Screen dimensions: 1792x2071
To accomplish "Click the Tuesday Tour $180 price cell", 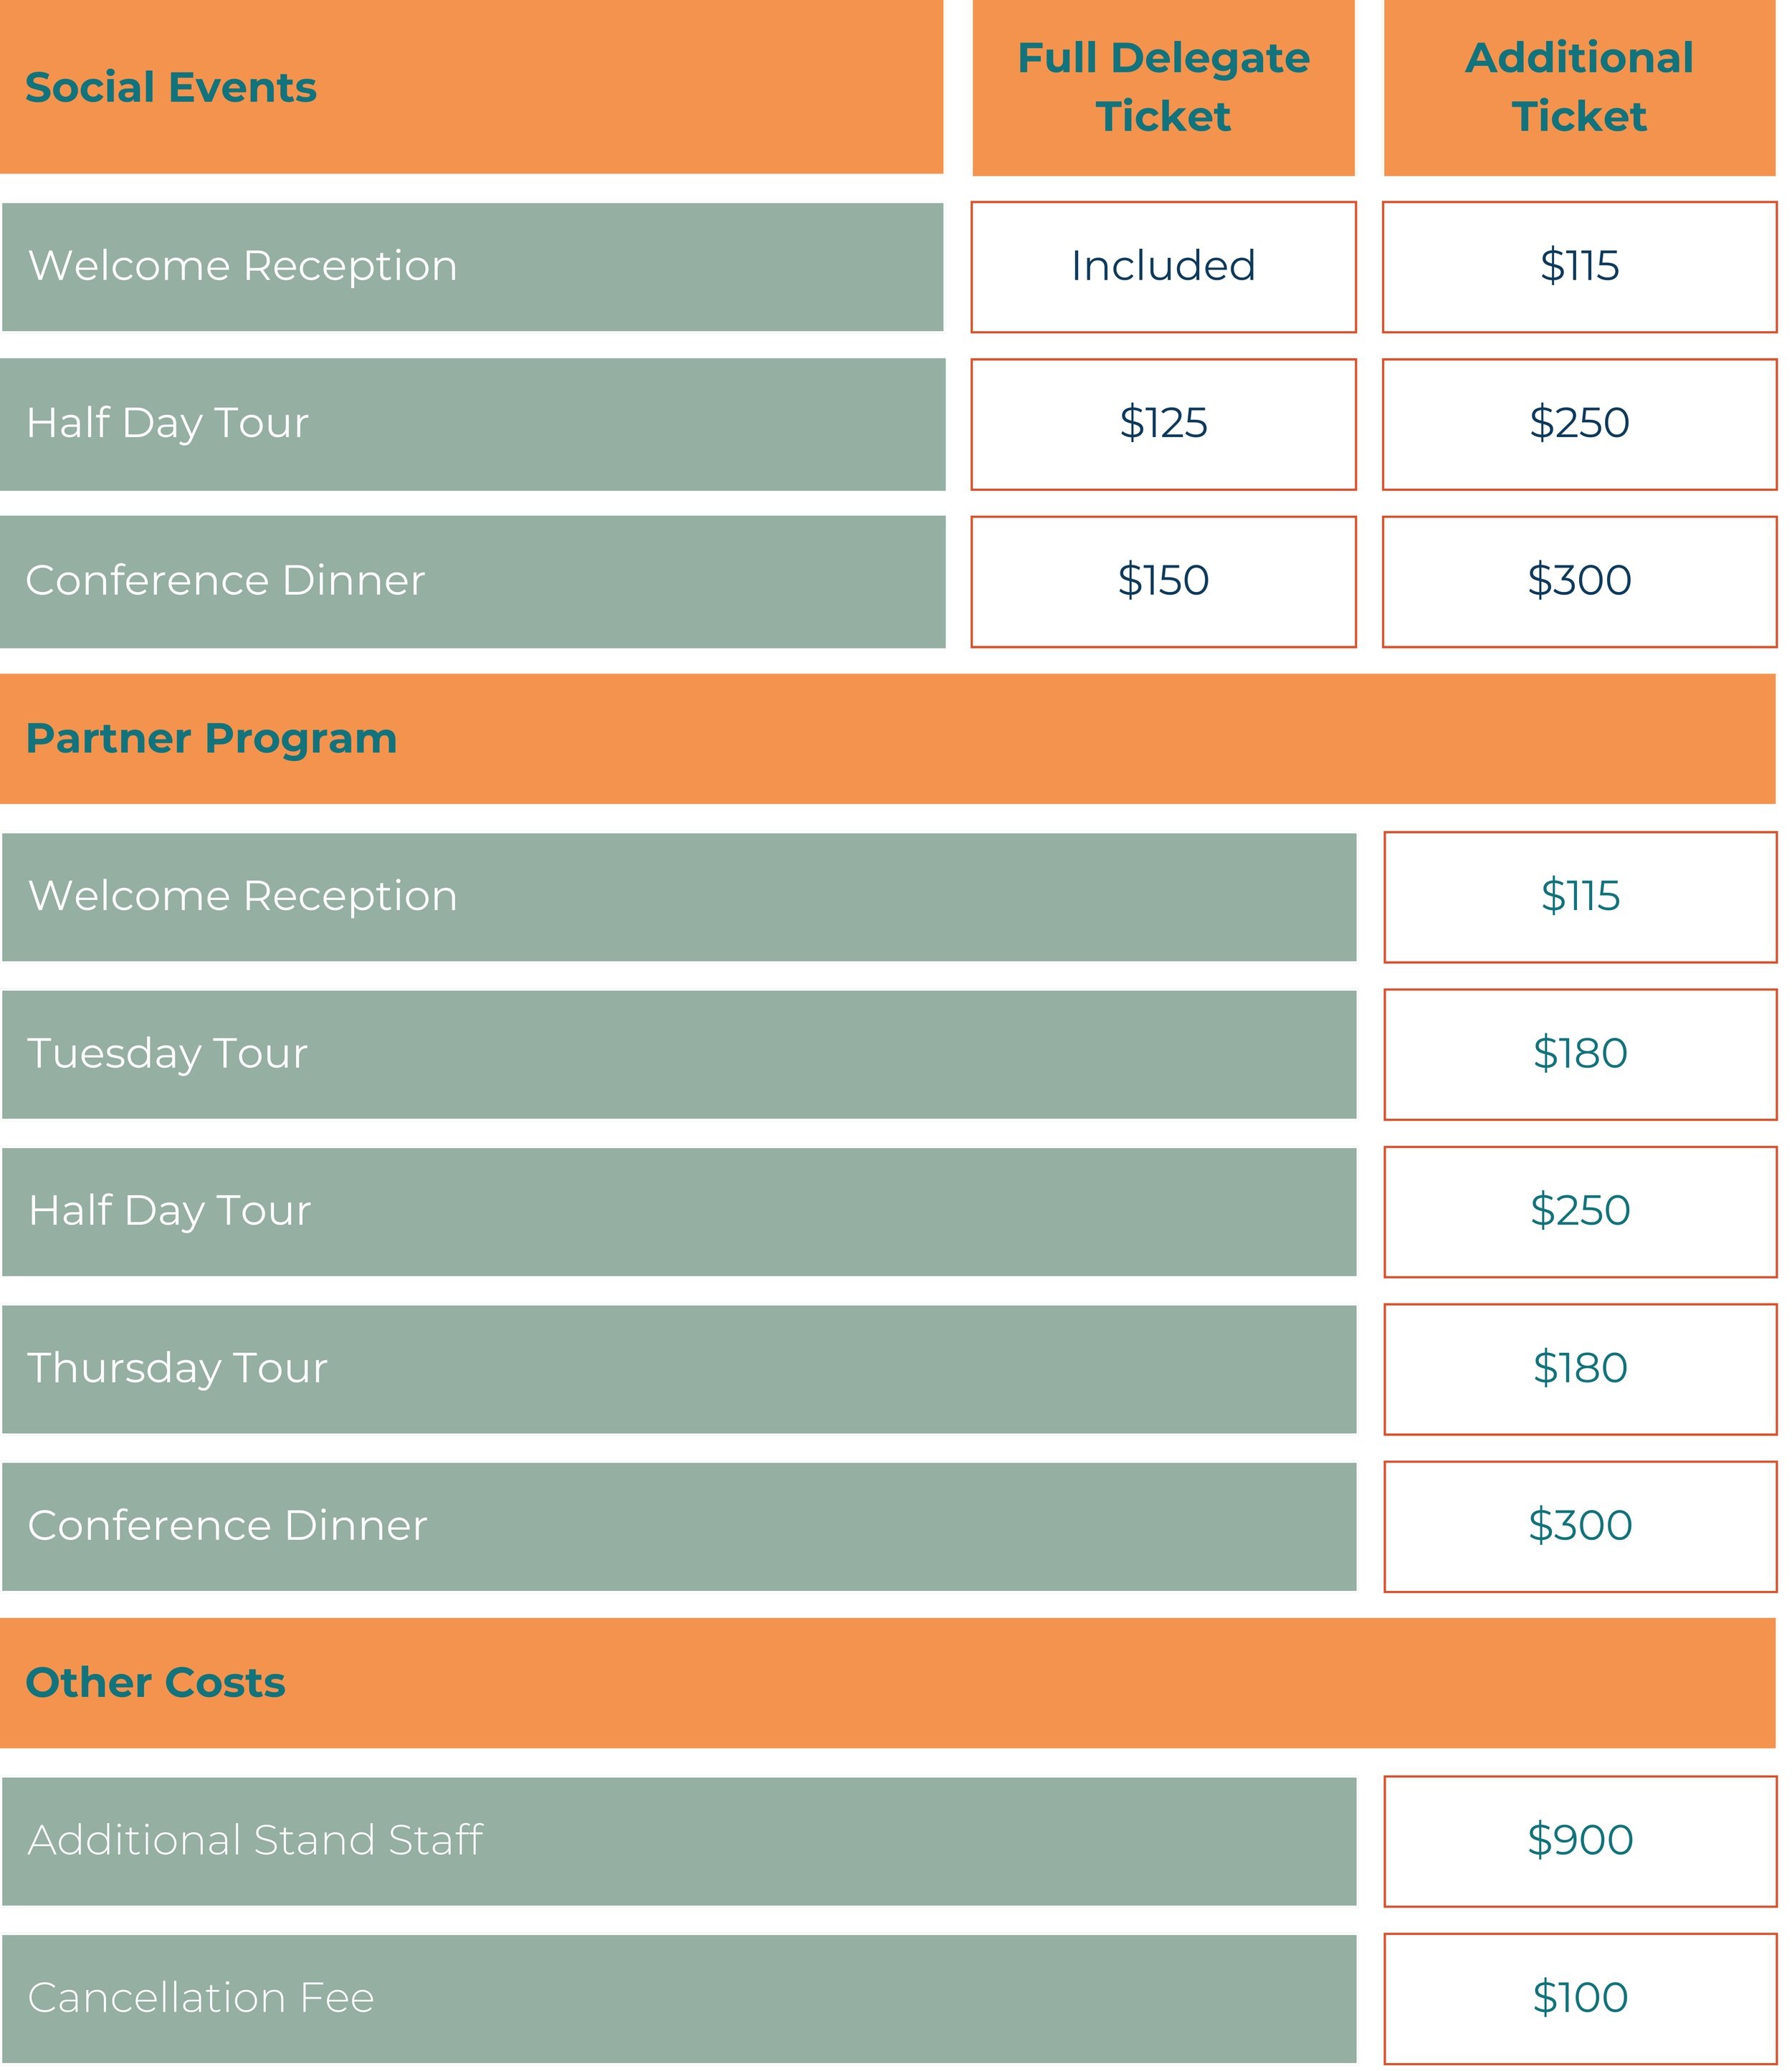I will [1580, 1055].
